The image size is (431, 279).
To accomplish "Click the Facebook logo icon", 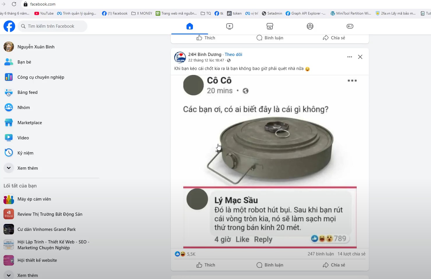I will click(9, 26).
